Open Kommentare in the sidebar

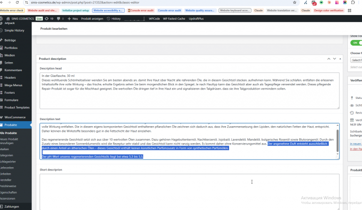pos(13,70)
